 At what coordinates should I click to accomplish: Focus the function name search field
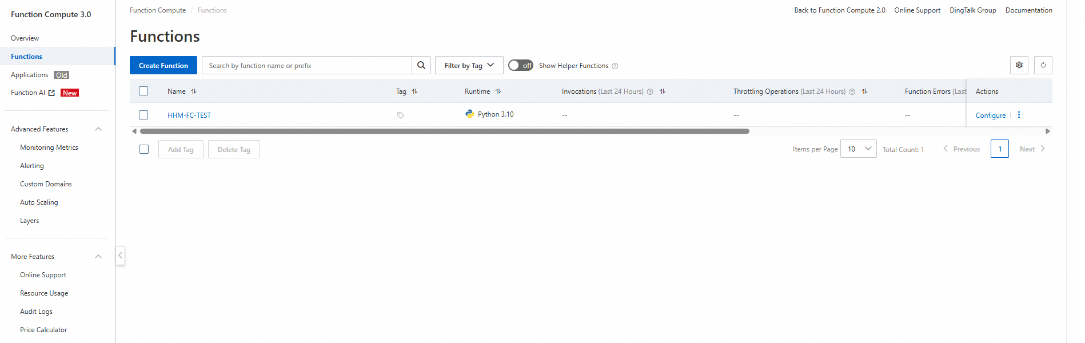[307, 65]
